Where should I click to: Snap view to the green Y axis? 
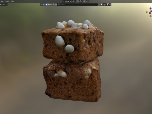147,12
